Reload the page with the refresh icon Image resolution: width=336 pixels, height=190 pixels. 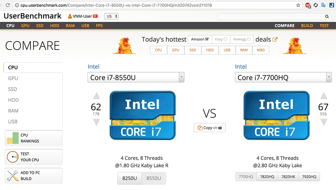click(x=8, y=5)
